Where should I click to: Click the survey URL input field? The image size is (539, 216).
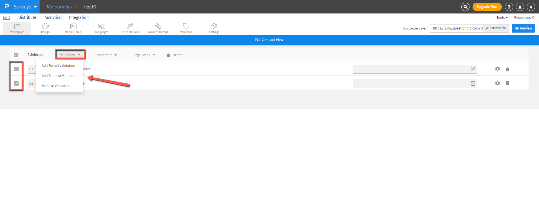(x=457, y=28)
